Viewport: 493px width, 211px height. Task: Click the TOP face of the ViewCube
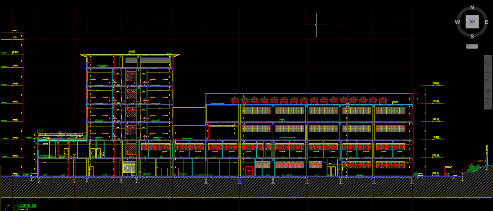tap(472, 22)
